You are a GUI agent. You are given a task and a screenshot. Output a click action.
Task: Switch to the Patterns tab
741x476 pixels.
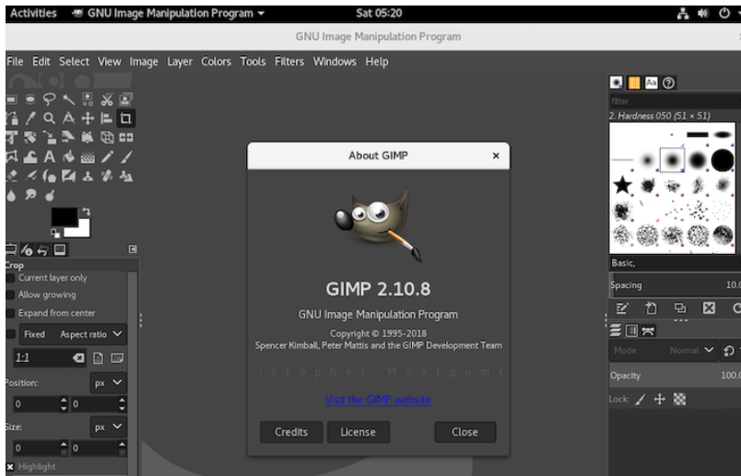click(x=634, y=83)
